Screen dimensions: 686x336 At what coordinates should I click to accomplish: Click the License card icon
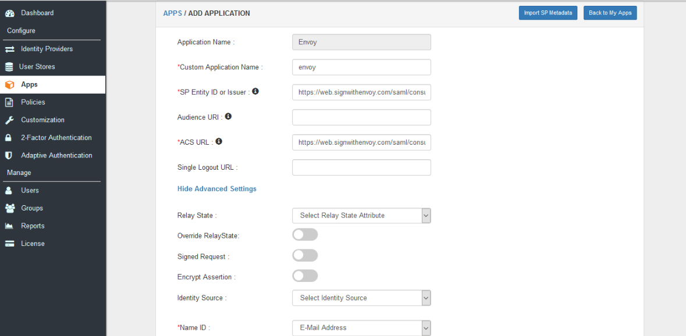point(10,244)
